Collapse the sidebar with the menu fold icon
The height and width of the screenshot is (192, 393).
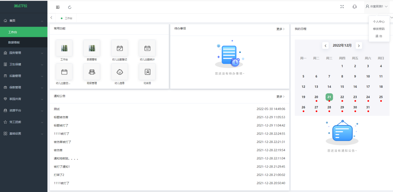[58, 7]
